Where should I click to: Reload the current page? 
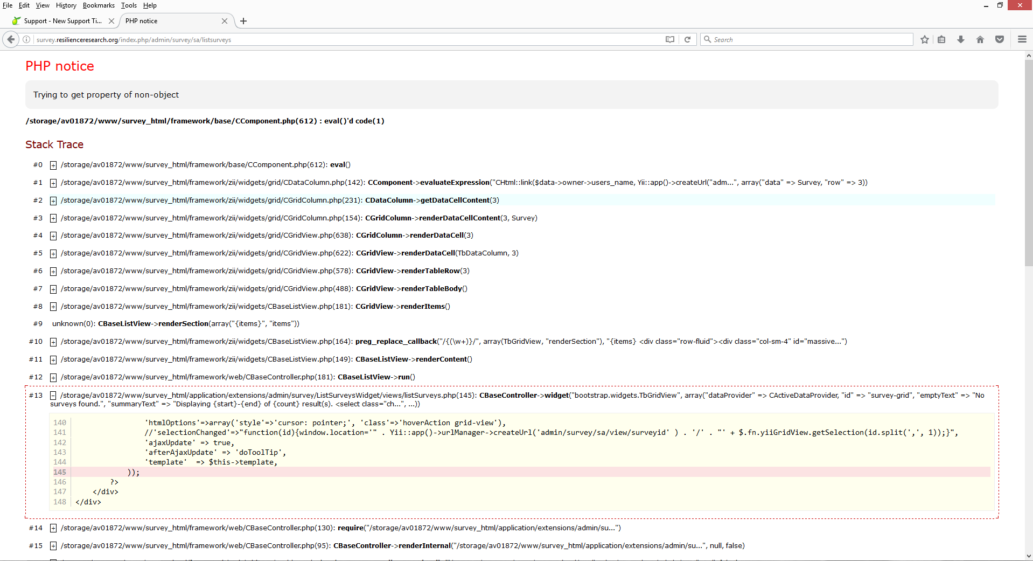[x=688, y=39]
